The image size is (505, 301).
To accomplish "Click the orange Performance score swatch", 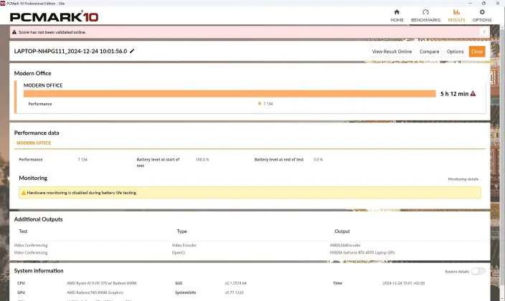I will (x=260, y=104).
